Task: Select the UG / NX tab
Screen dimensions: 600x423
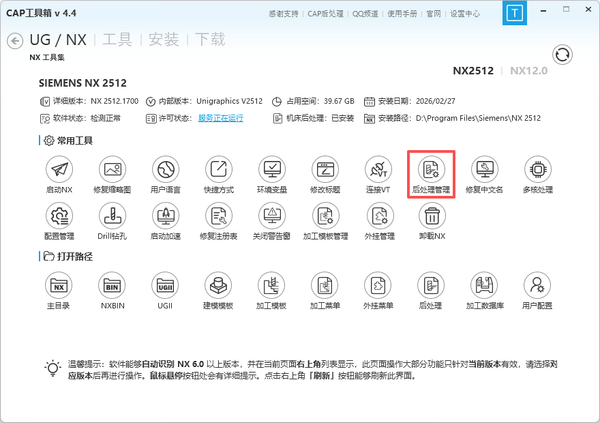Action: pyautogui.click(x=58, y=40)
